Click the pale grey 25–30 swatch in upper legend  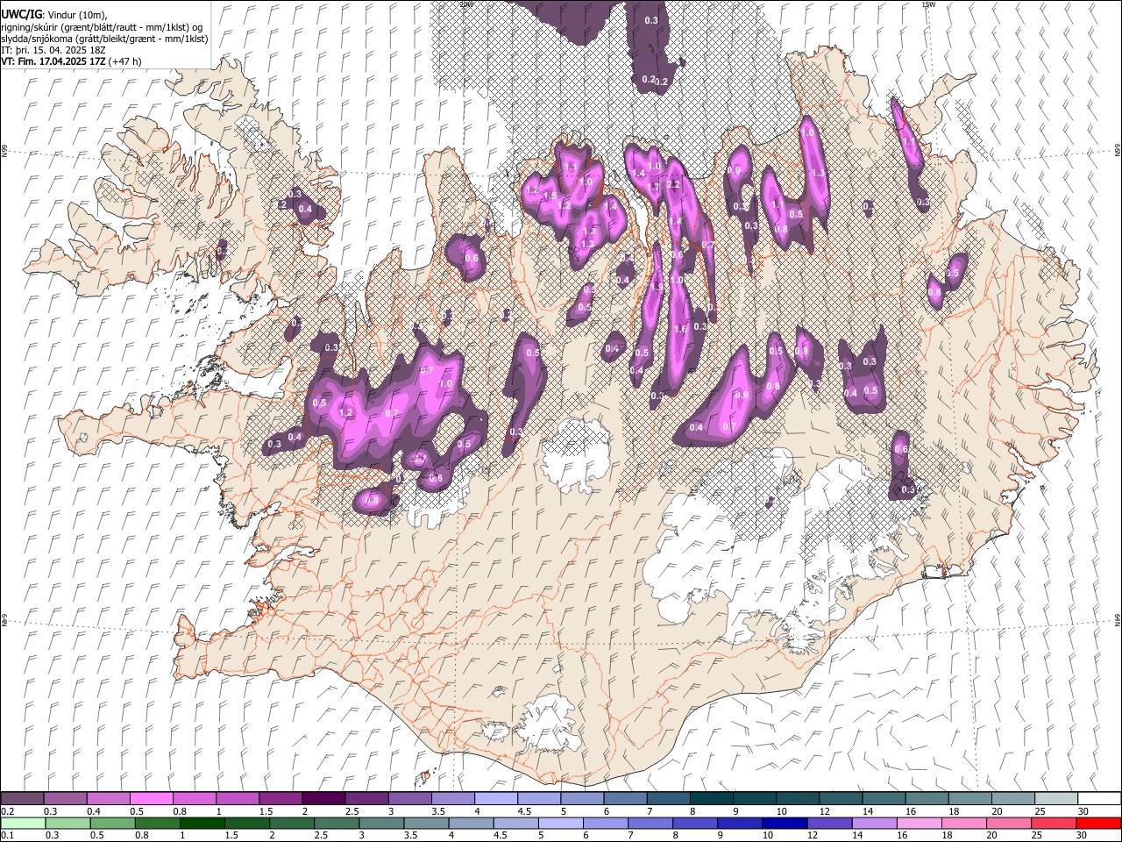(1056, 799)
